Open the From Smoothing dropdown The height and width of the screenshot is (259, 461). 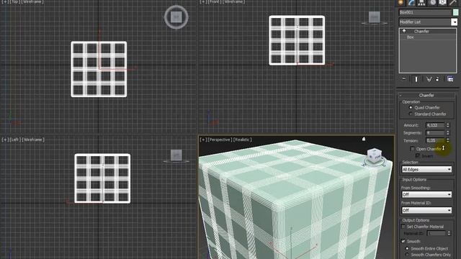tap(426, 194)
